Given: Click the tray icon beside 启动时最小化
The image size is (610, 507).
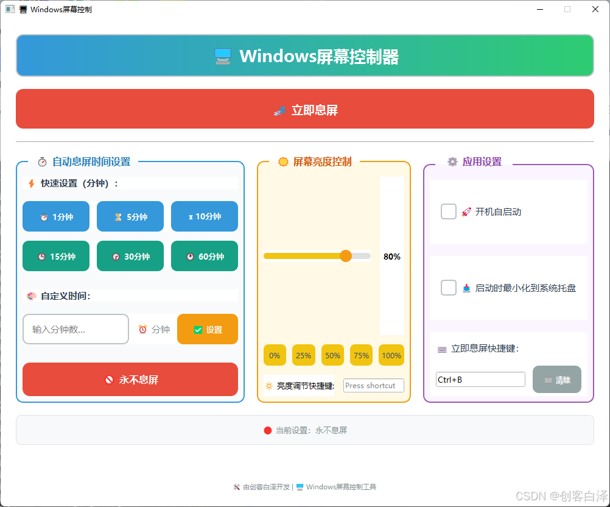Looking at the screenshot, I should 466,288.
